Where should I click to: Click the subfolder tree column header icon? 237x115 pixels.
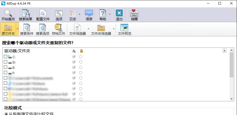pos(74,51)
